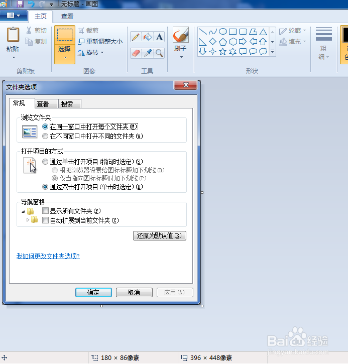Switch to the 查看 ribbon tab

pos(67,17)
